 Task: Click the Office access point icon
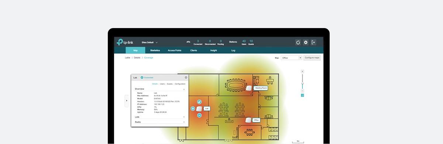248,120
